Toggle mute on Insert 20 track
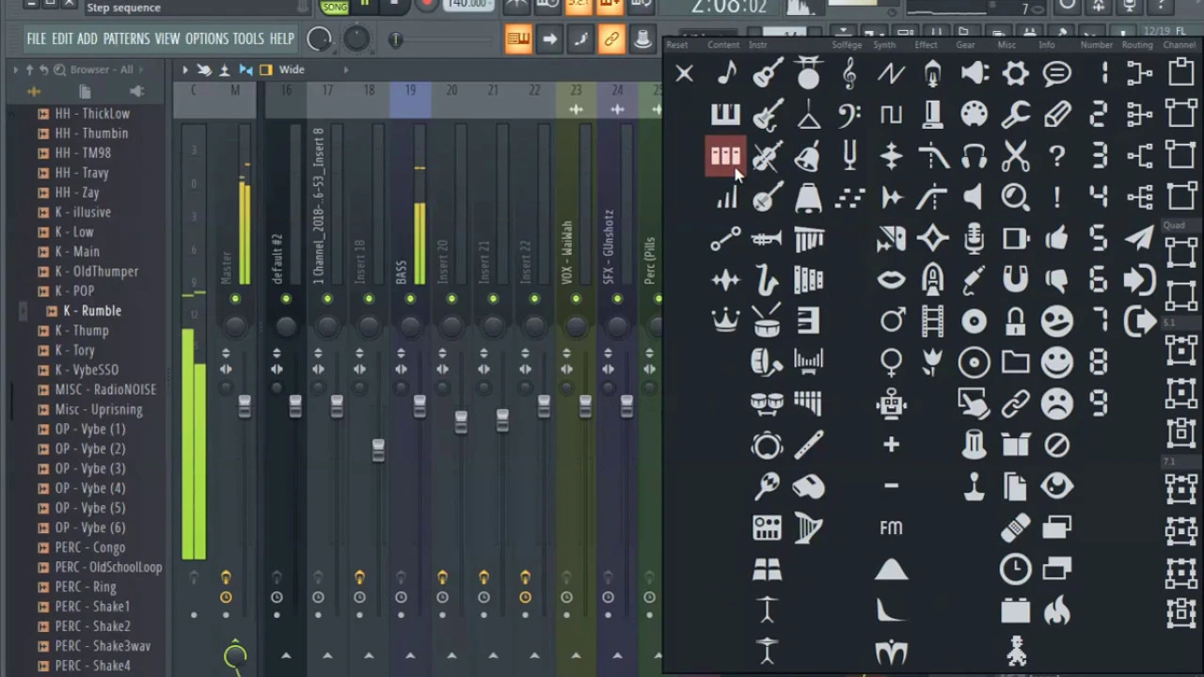The height and width of the screenshot is (677, 1204). 451,299
